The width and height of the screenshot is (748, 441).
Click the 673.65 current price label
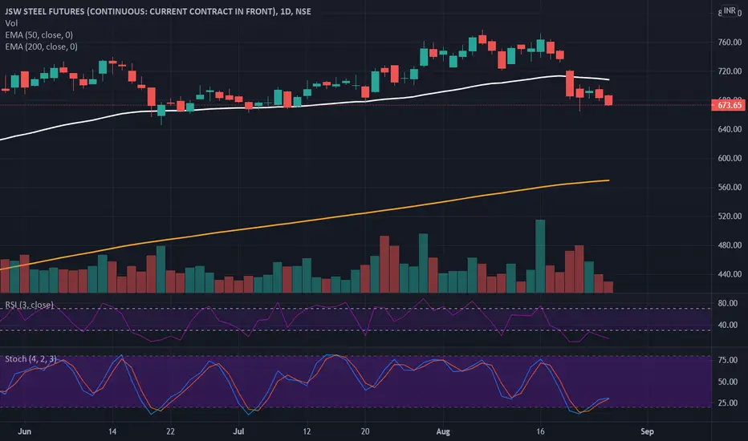pos(729,105)
